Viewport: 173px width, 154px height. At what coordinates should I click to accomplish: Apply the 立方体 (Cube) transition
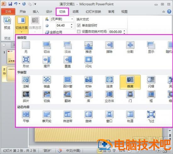click(x=109, y=96)
